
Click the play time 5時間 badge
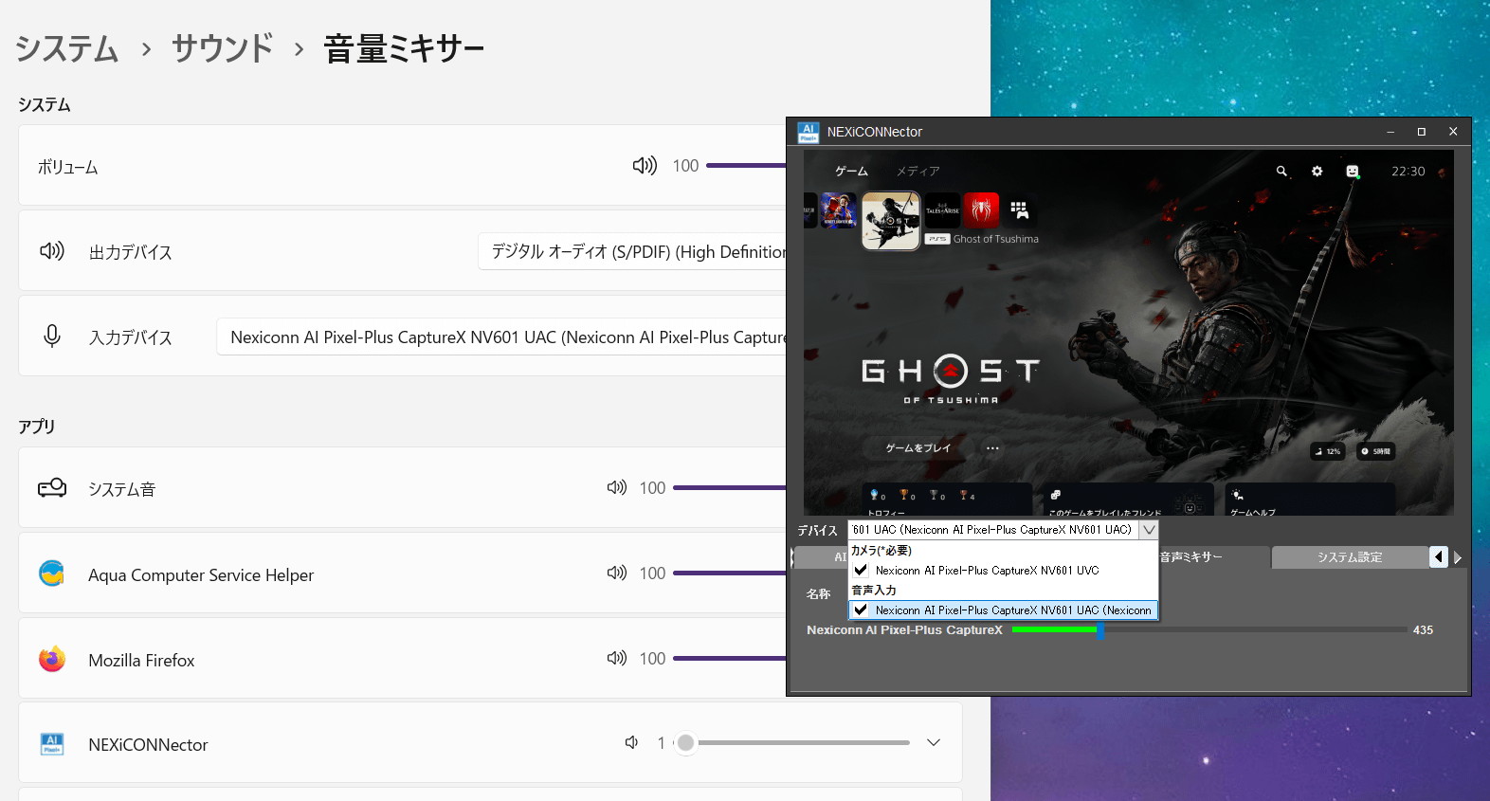(x=1375, y=451)
